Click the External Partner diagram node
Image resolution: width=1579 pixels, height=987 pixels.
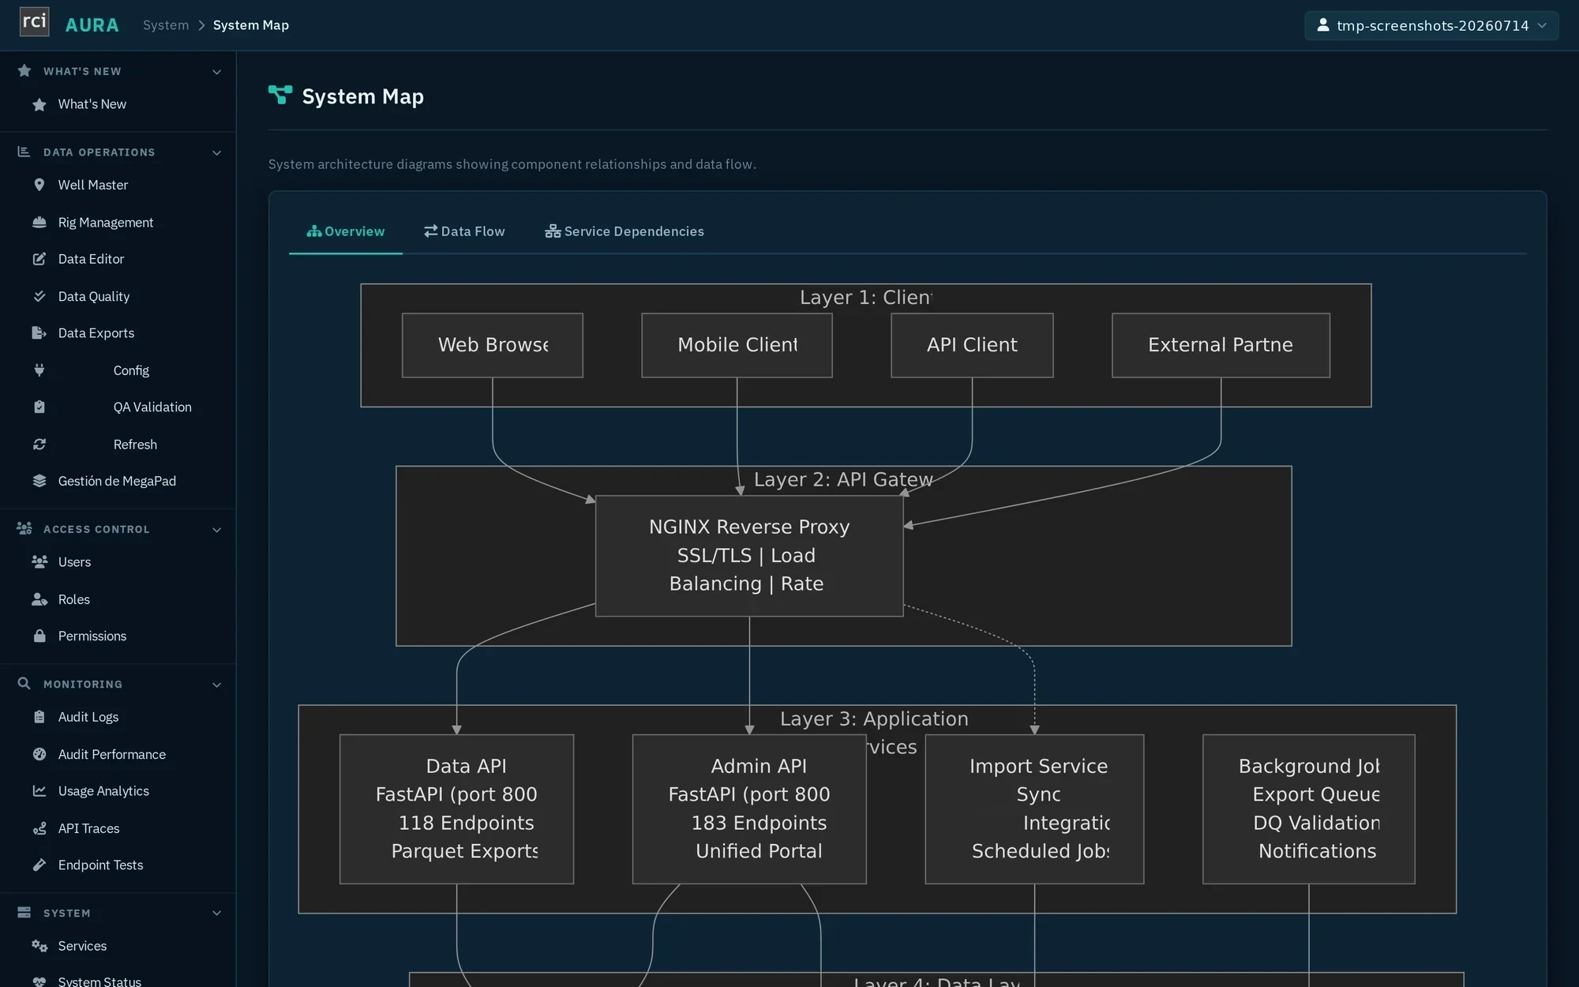[1221, 345]
